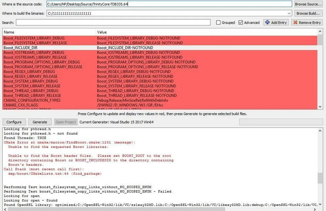Select Boost_SYSTEM_LIBRARY_DEBUG name
This screenshot has width=326, height=211.
(31, 81)
